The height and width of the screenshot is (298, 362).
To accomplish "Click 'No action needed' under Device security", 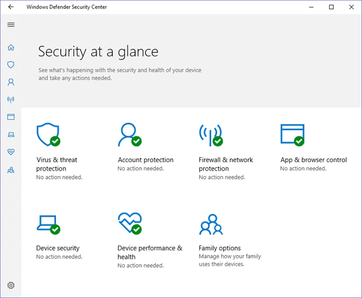I will tap(59, 257).
